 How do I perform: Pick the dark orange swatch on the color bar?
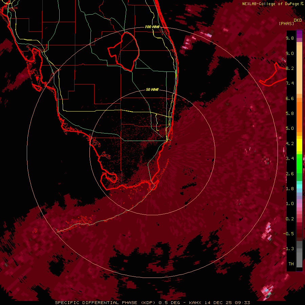(299, 117)
